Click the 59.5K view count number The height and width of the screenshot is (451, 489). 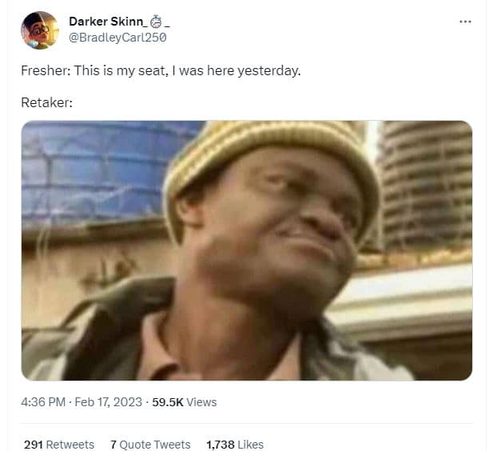click(167, 402)
